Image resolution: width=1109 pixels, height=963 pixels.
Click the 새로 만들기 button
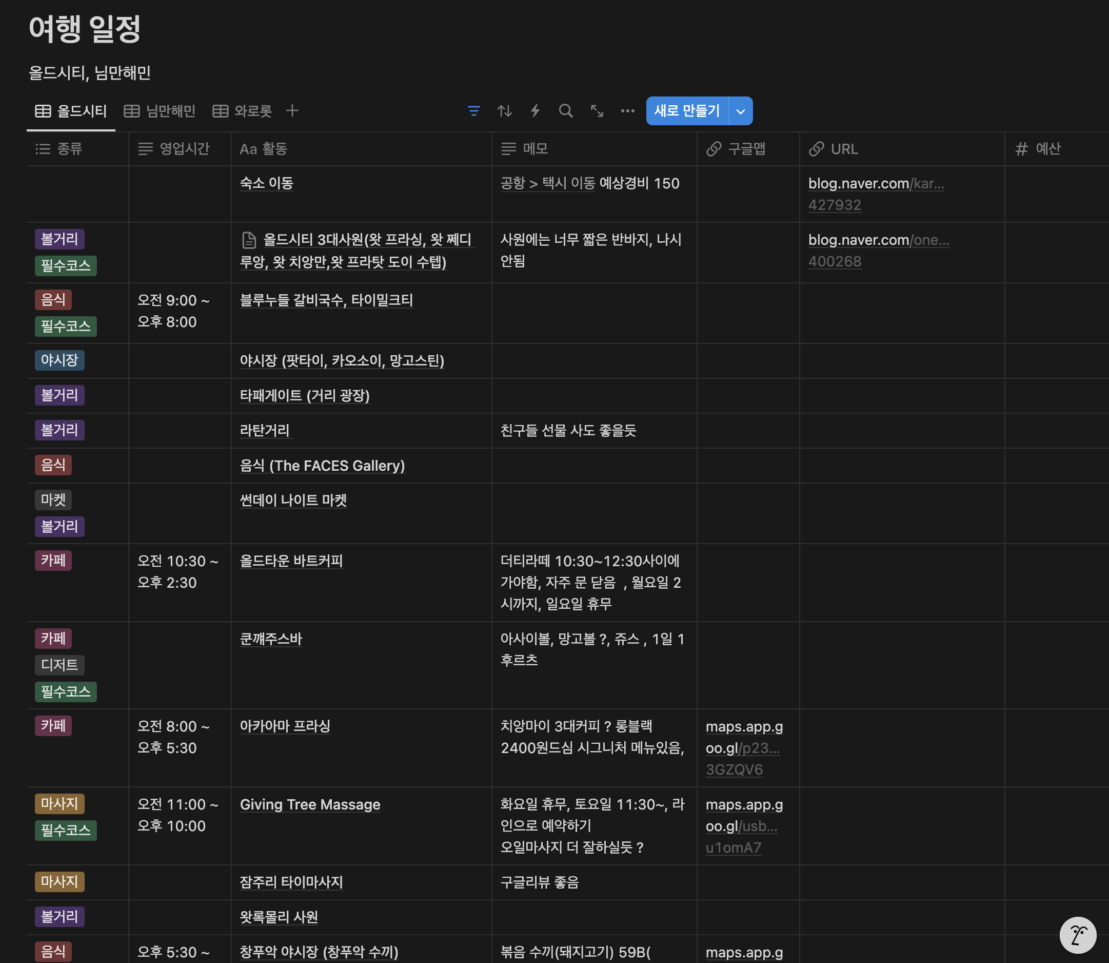pyautogui.click(x=686, y=111)
